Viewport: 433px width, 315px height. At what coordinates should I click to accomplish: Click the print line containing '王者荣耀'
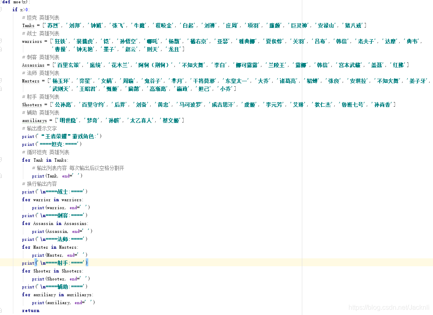(x=62, y=137)
